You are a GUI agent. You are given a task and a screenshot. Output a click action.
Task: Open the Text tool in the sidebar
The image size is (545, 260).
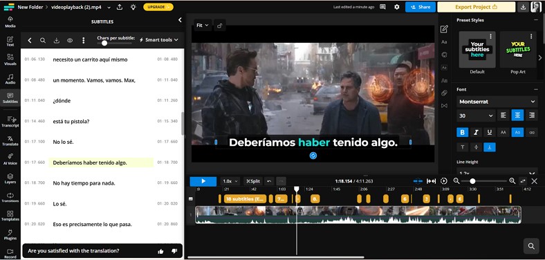(x=10, y=41)
